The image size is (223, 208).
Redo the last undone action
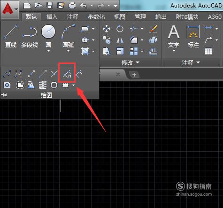pos(100,6)
